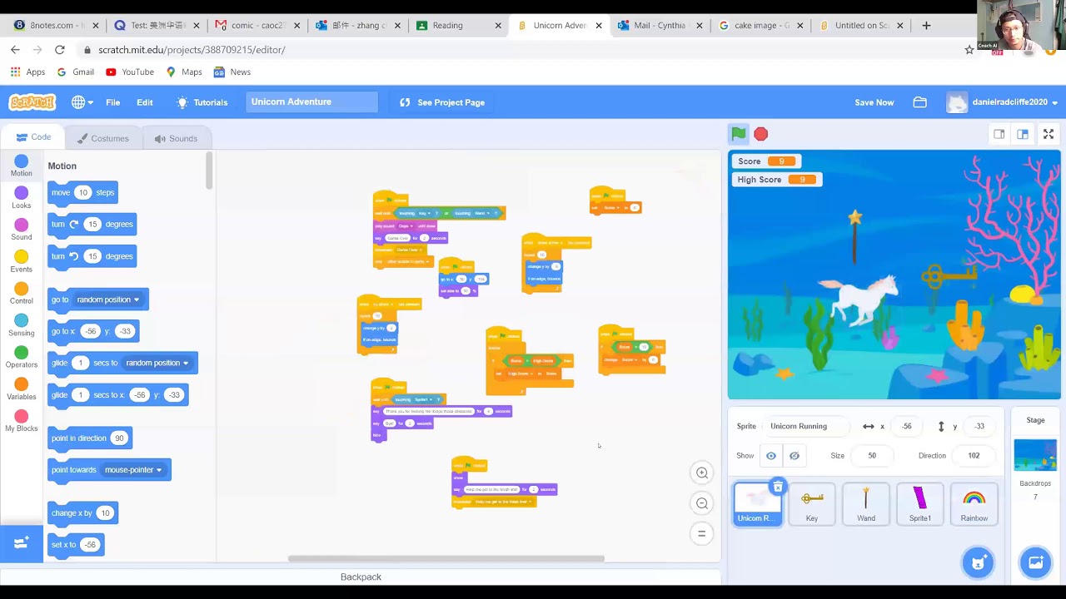The image size is (1066, 599).
Task: Select the Events block category
Action: [22, 262]
